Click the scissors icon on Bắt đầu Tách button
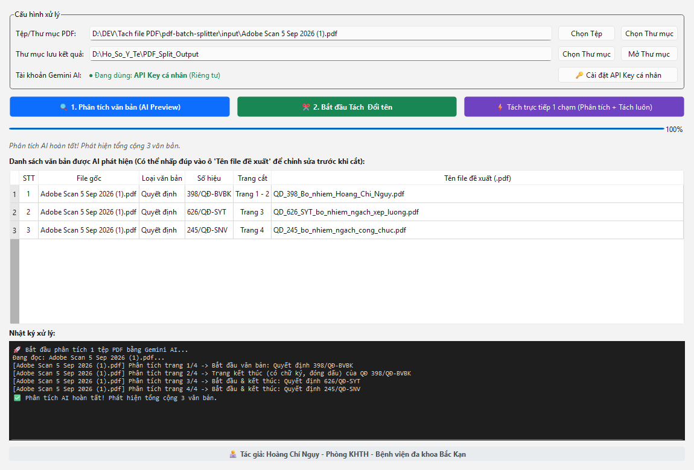Viewport: 694px width, 470px height. coord(306,107)
